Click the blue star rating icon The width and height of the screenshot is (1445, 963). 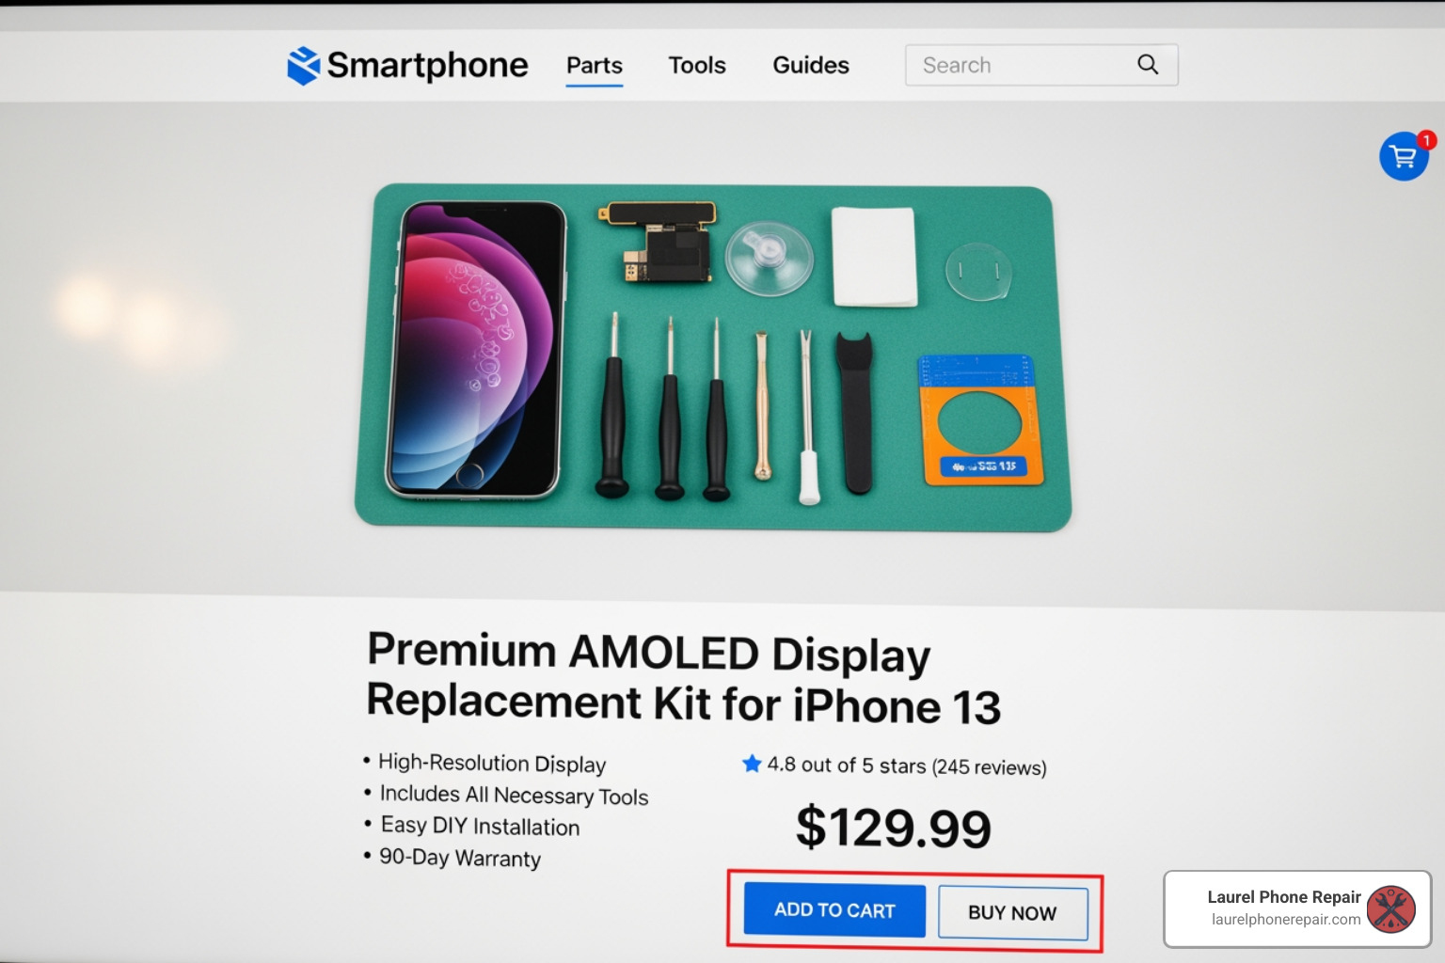coord(751,764)
